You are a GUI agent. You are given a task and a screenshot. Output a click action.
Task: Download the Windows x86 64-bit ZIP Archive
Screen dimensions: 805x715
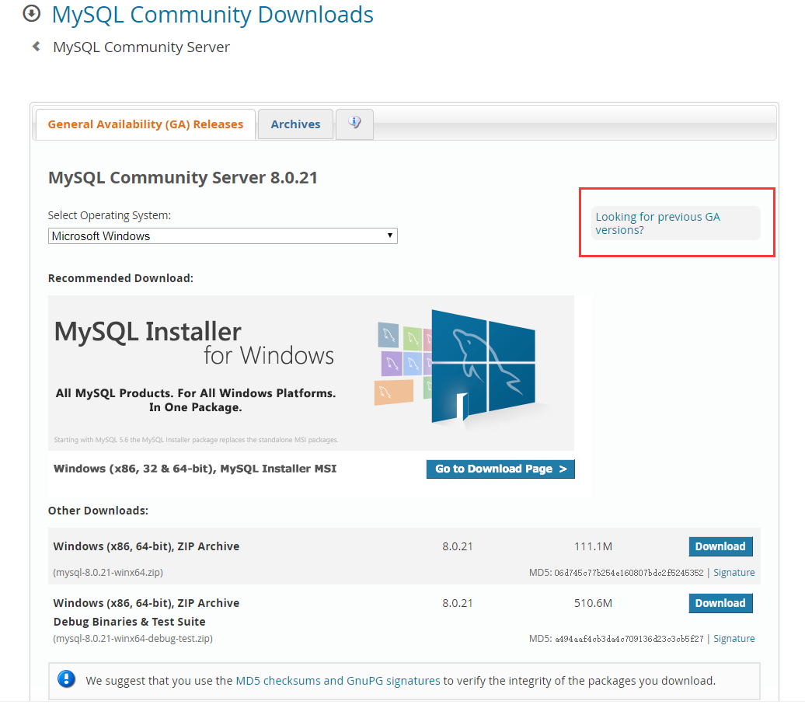point(720,546)
